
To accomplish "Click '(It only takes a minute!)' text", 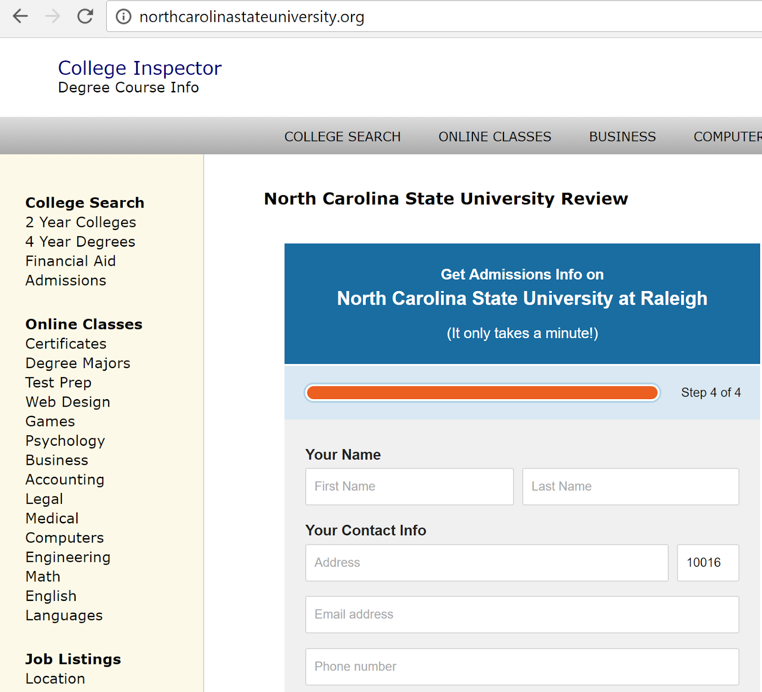I will (x=522, y=333).
